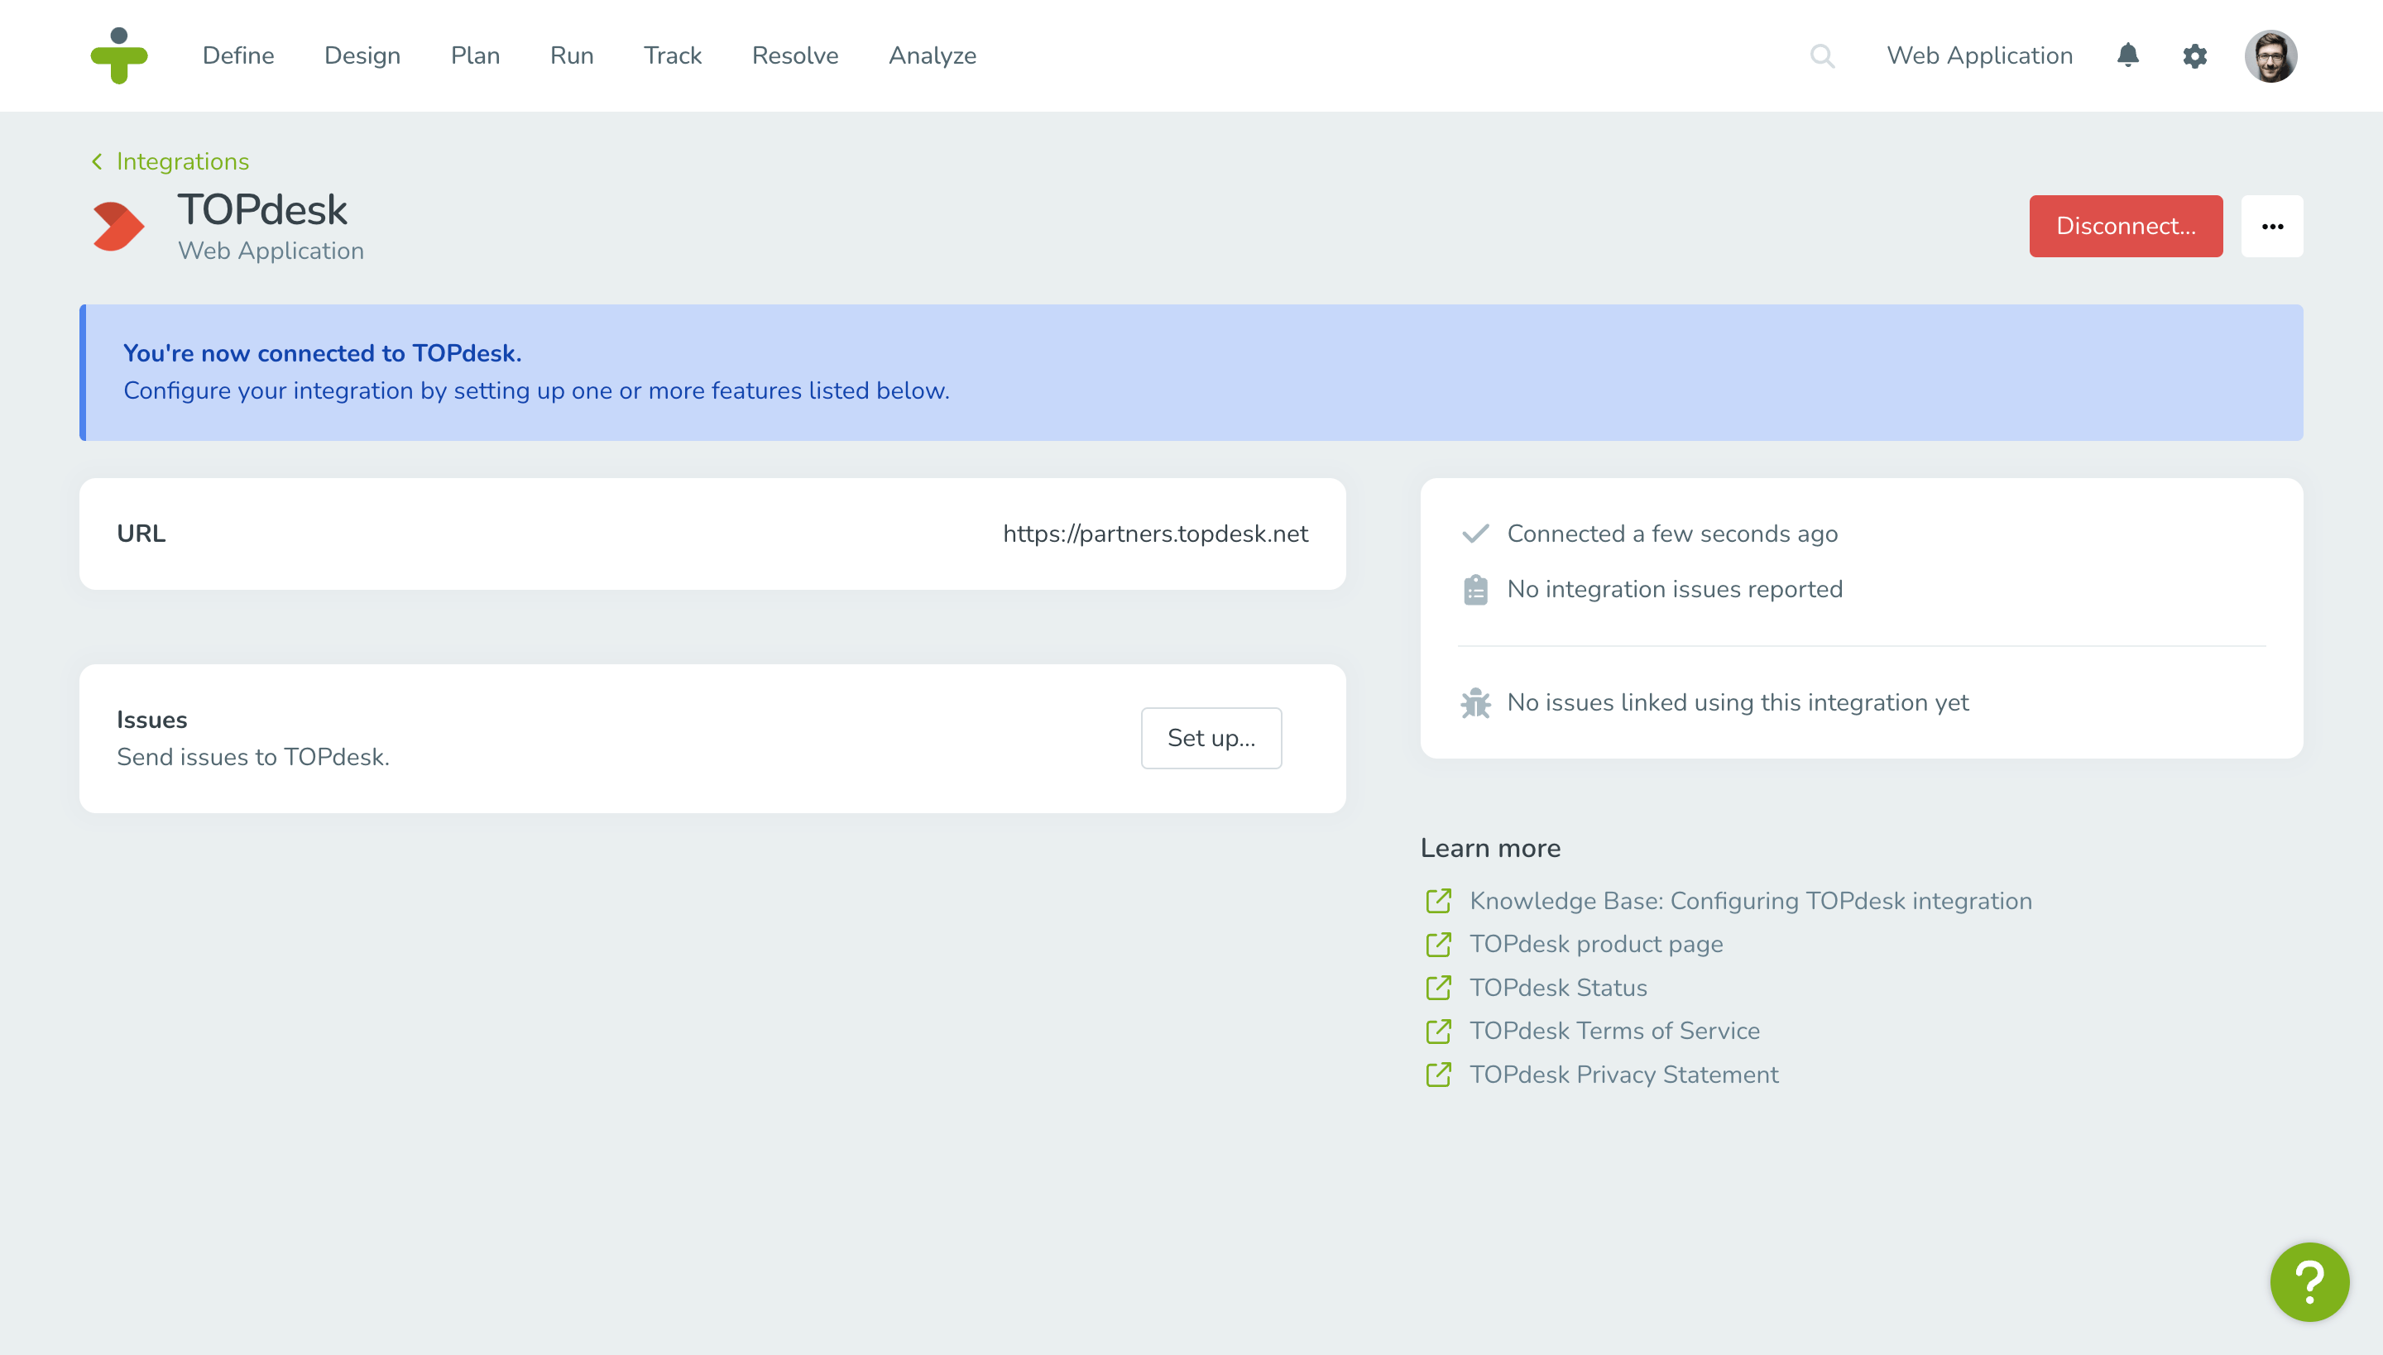Open the Web Application project switcher
This screenshot has height=1355, width=2383.
click(1979, 56)
